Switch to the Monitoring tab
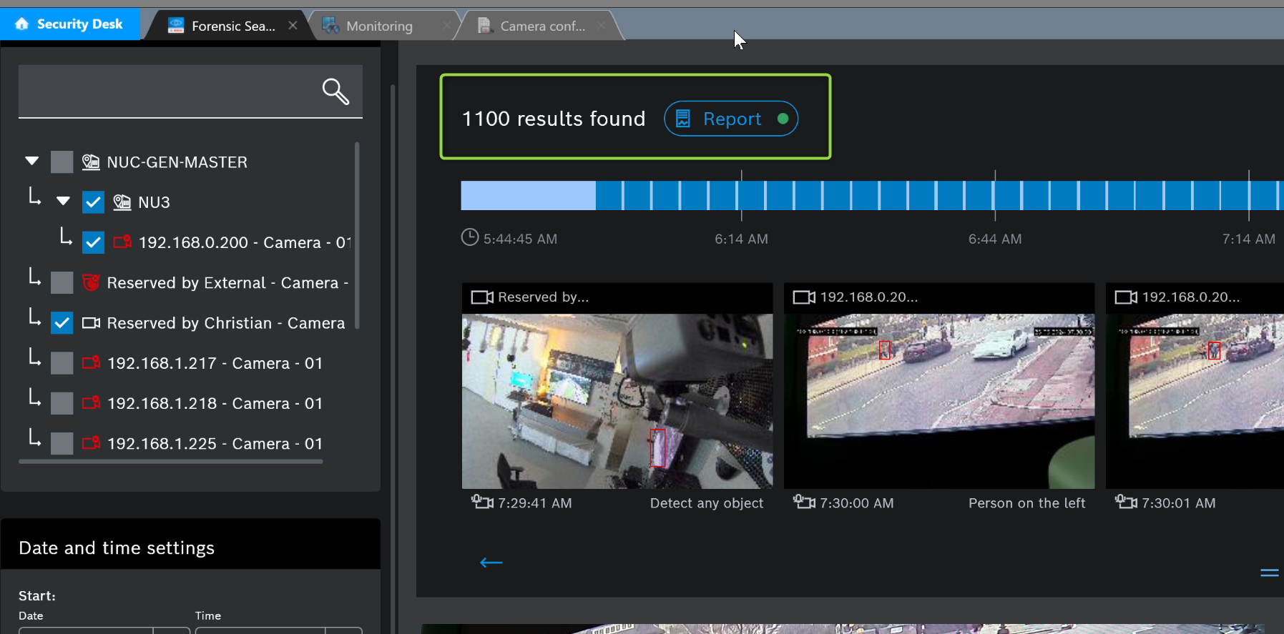The height and width of the screenshot is (634, 1284). click(x=379, y=26)
